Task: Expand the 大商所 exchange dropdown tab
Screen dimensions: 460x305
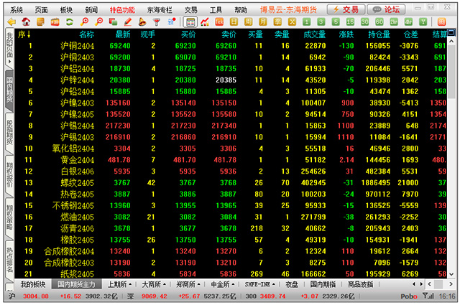Action: coord(154,284)
